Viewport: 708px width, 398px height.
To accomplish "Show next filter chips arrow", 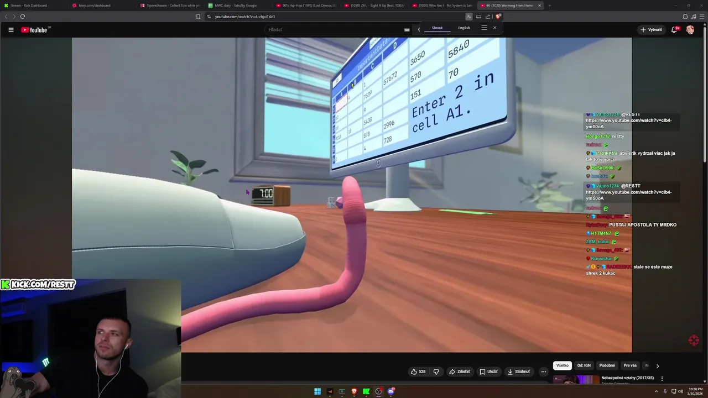I will pos(657,366).
